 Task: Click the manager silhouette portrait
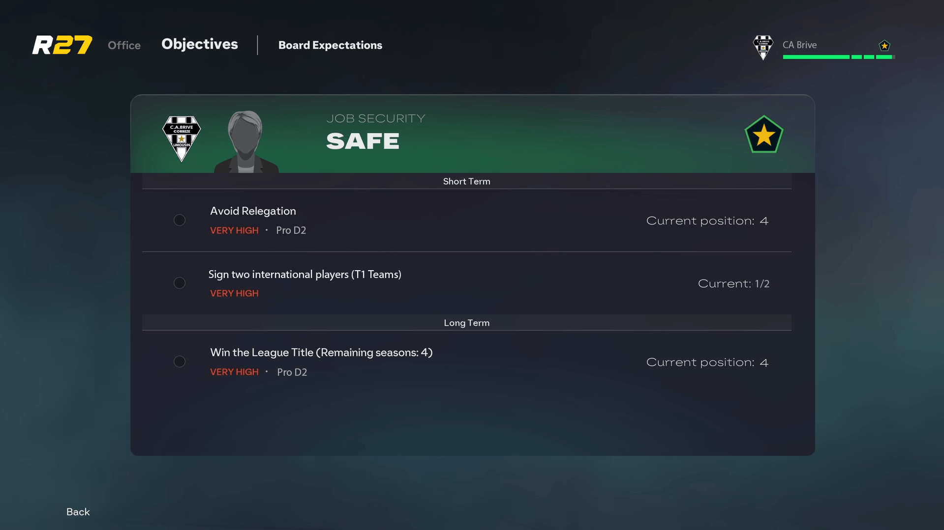point(246,141)
